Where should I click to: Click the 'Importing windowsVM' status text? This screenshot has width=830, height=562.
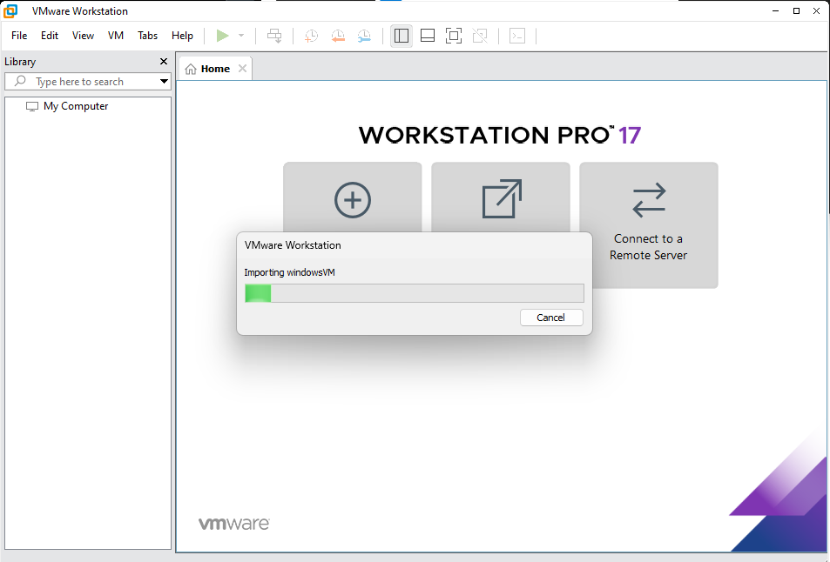tap(289, 272)
